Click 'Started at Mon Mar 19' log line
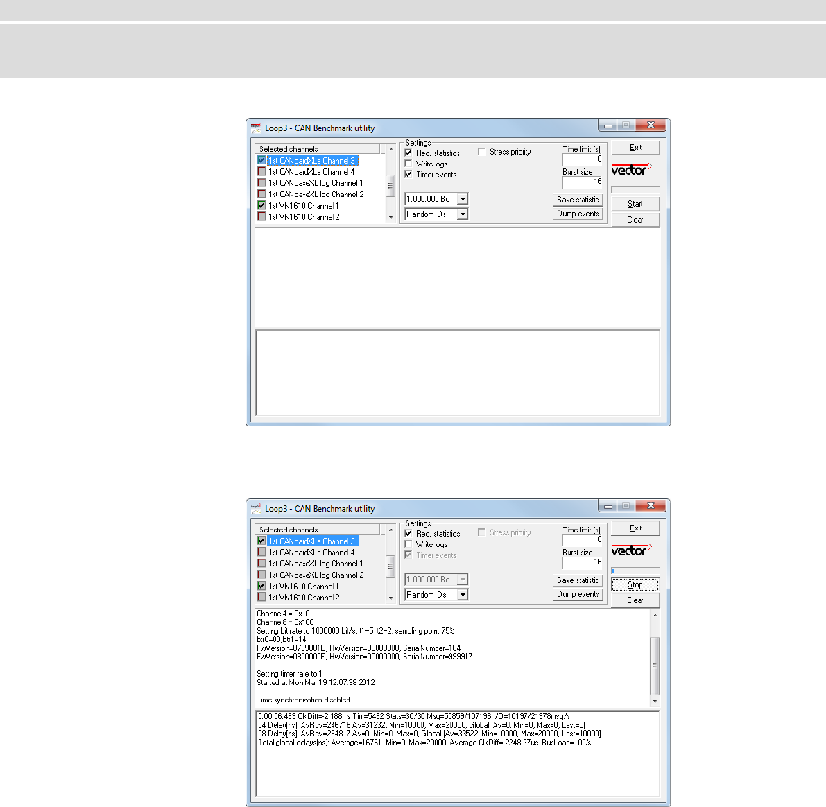The width and height of the screenshot is (826, 807). [x=316, y=682]
